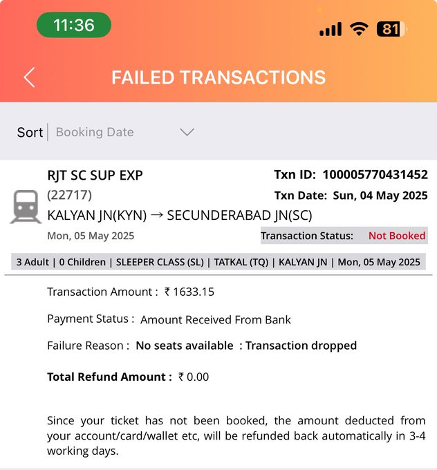This screenshot has height=470, width=437.
Task: Expand sort options using the chevron arrow
Action: click(187, 132)
